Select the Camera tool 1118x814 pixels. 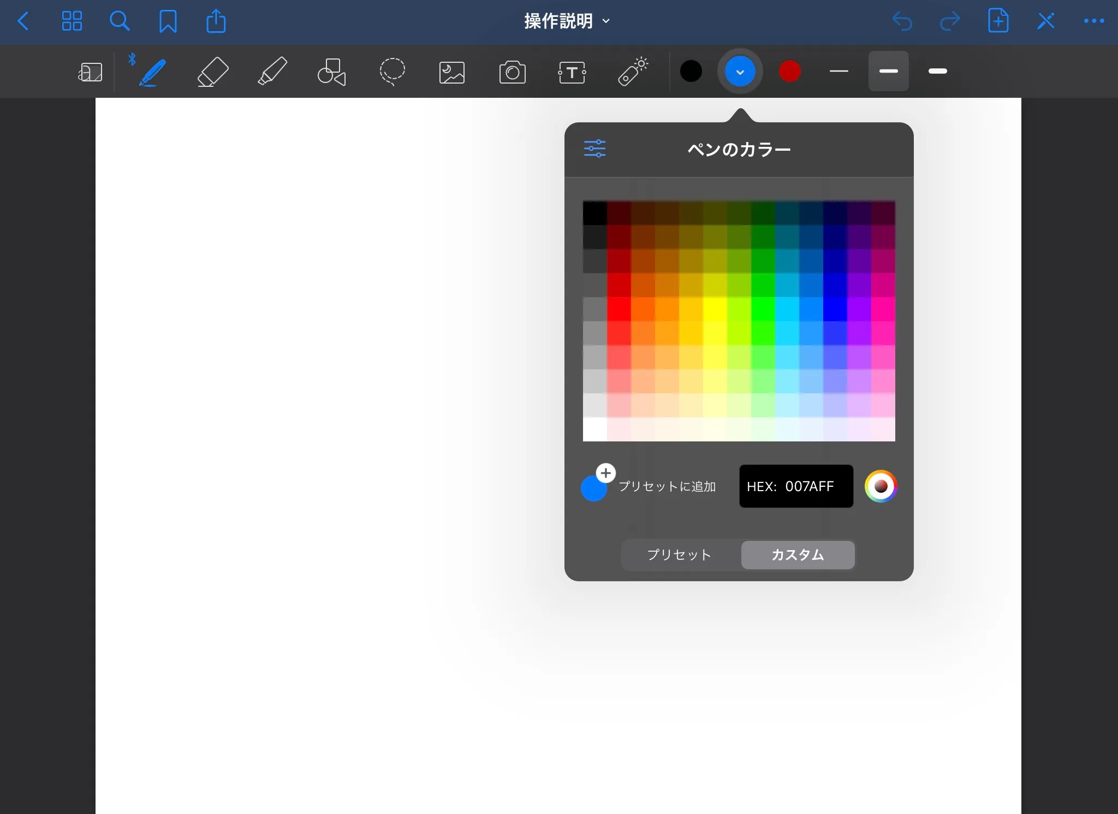click(512, 72)
